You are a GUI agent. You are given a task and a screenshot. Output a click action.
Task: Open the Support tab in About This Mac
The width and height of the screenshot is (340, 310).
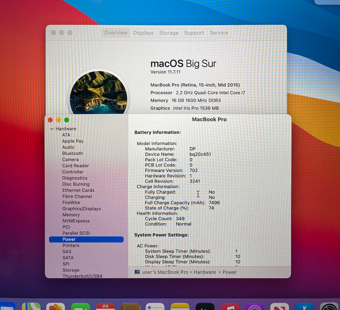(x=194, y=33)
